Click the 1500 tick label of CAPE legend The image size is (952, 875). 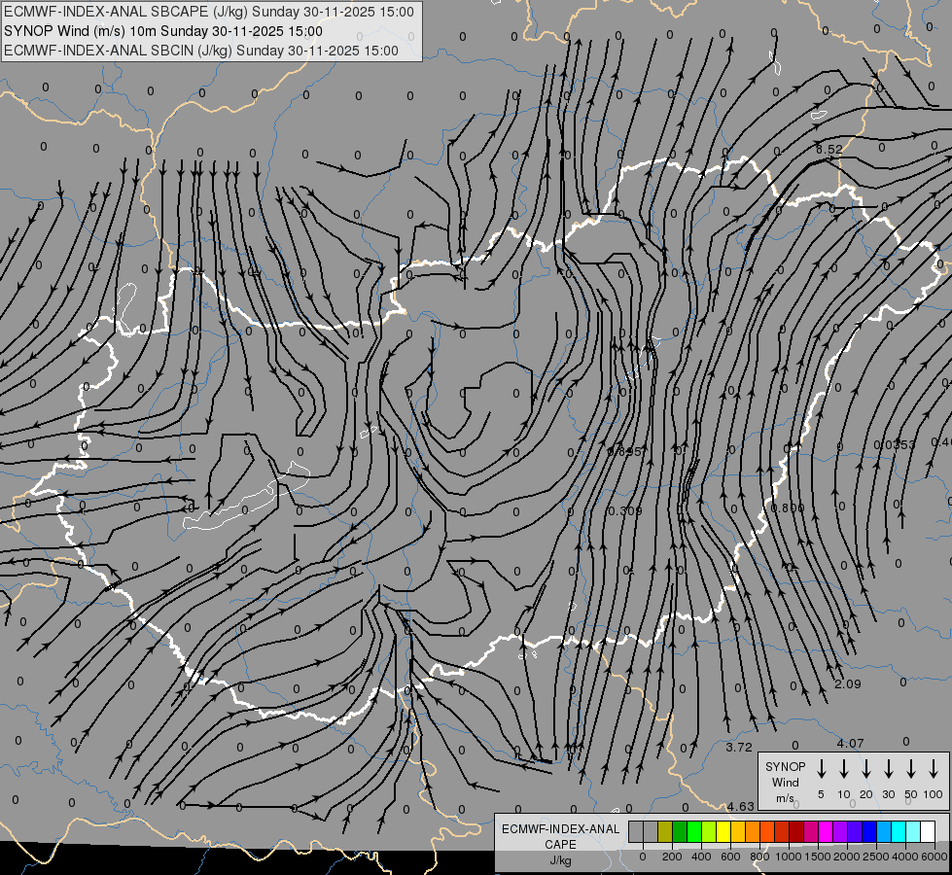(818, 857)
